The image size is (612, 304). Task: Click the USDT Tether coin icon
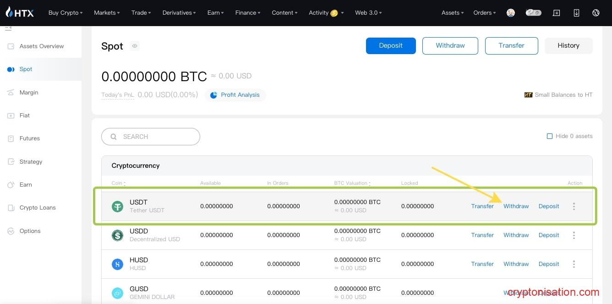pyautogui.click(x=118, y=206)
